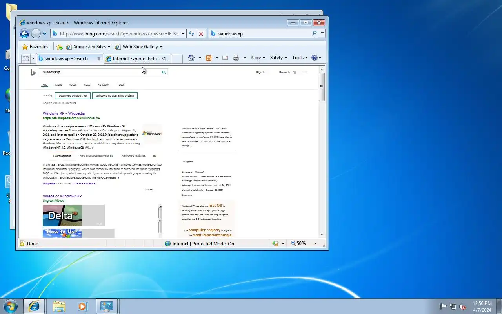Click the page vertical scrollbar down arrow
Screen dimensions: 502x314
tap(322, 234)
